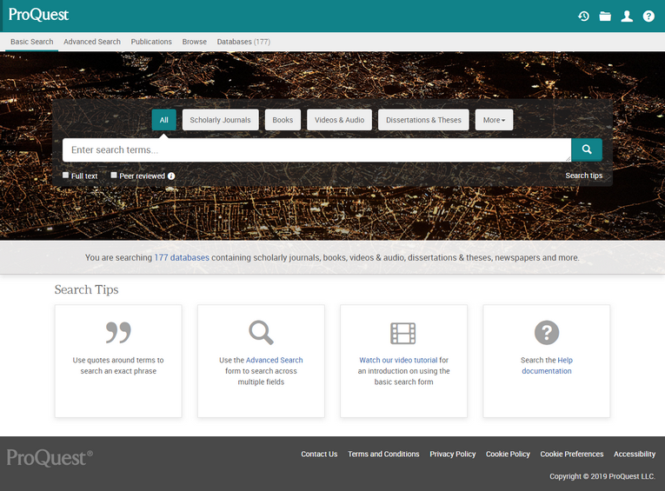665x491 pixels.
Task: Focus the Enter search terms field
Action: click(x=316, y=150)
